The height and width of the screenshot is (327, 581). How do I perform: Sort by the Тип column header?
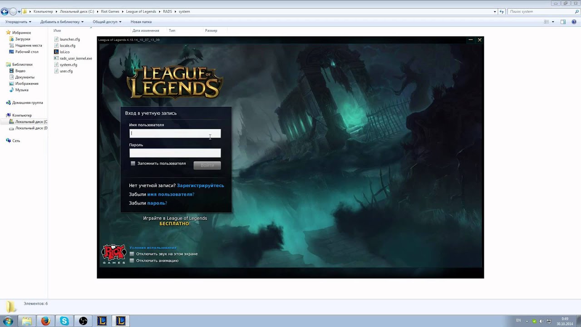(x=172, y=30)
